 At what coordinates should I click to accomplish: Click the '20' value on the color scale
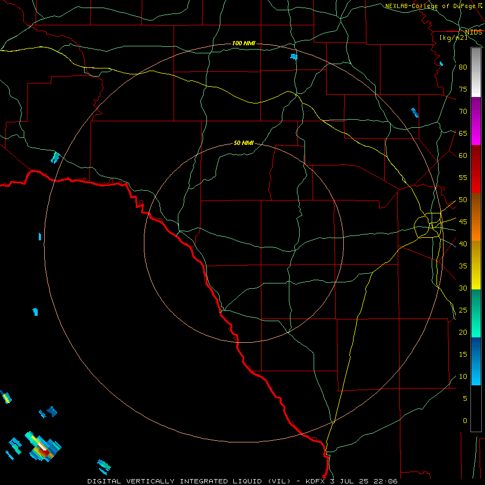pos(463,332)
